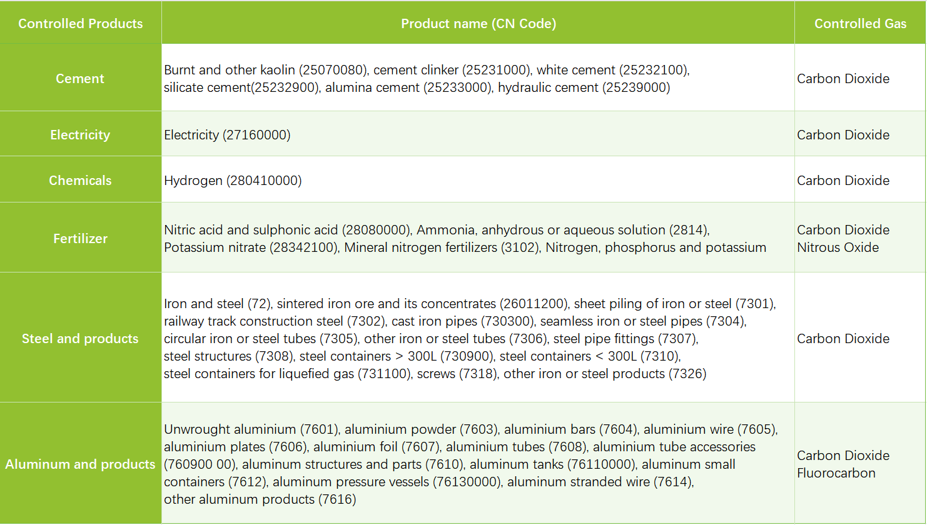Screen dimensions: 927x525
Task: Click Carbon Dioxide in the Cement row
Action: [x=843, y=79]
